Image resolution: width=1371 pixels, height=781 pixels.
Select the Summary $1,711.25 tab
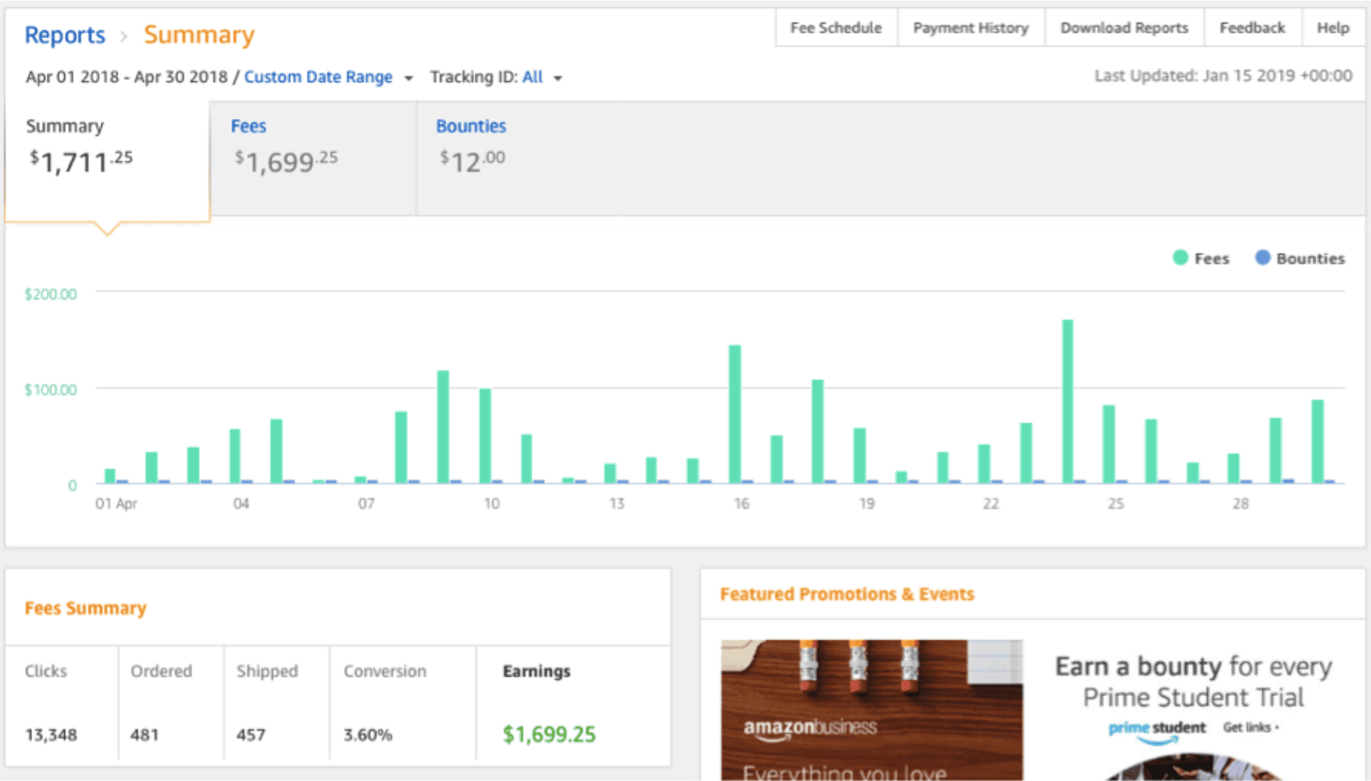click(107, 161)
